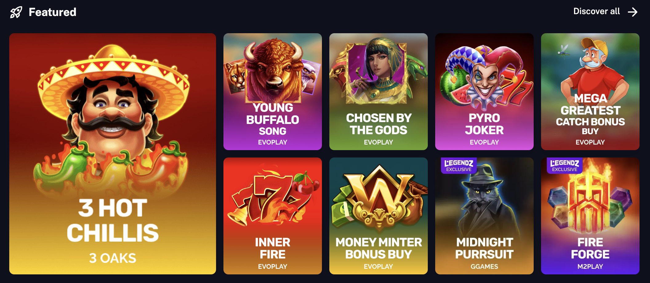This screenshot has height=283, width=650.
Task: Open the 3 Hot Chillis game card
Action: tap(113, 154)
